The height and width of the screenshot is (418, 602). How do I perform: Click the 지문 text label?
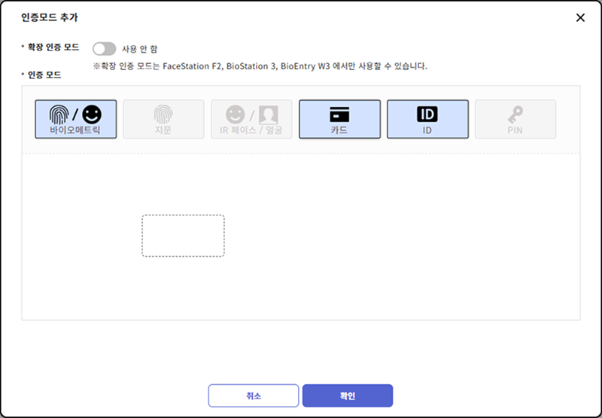(163, 130)
